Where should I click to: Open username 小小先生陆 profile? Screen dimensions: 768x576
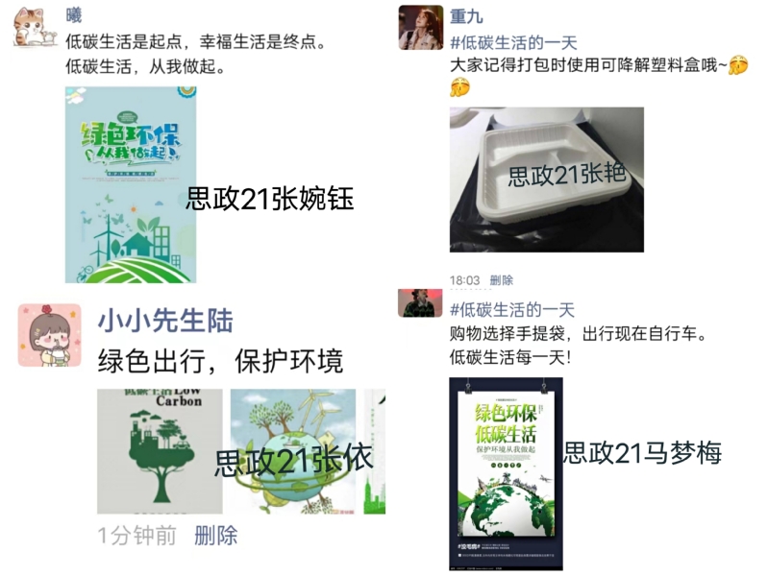[x=165, y=321]
